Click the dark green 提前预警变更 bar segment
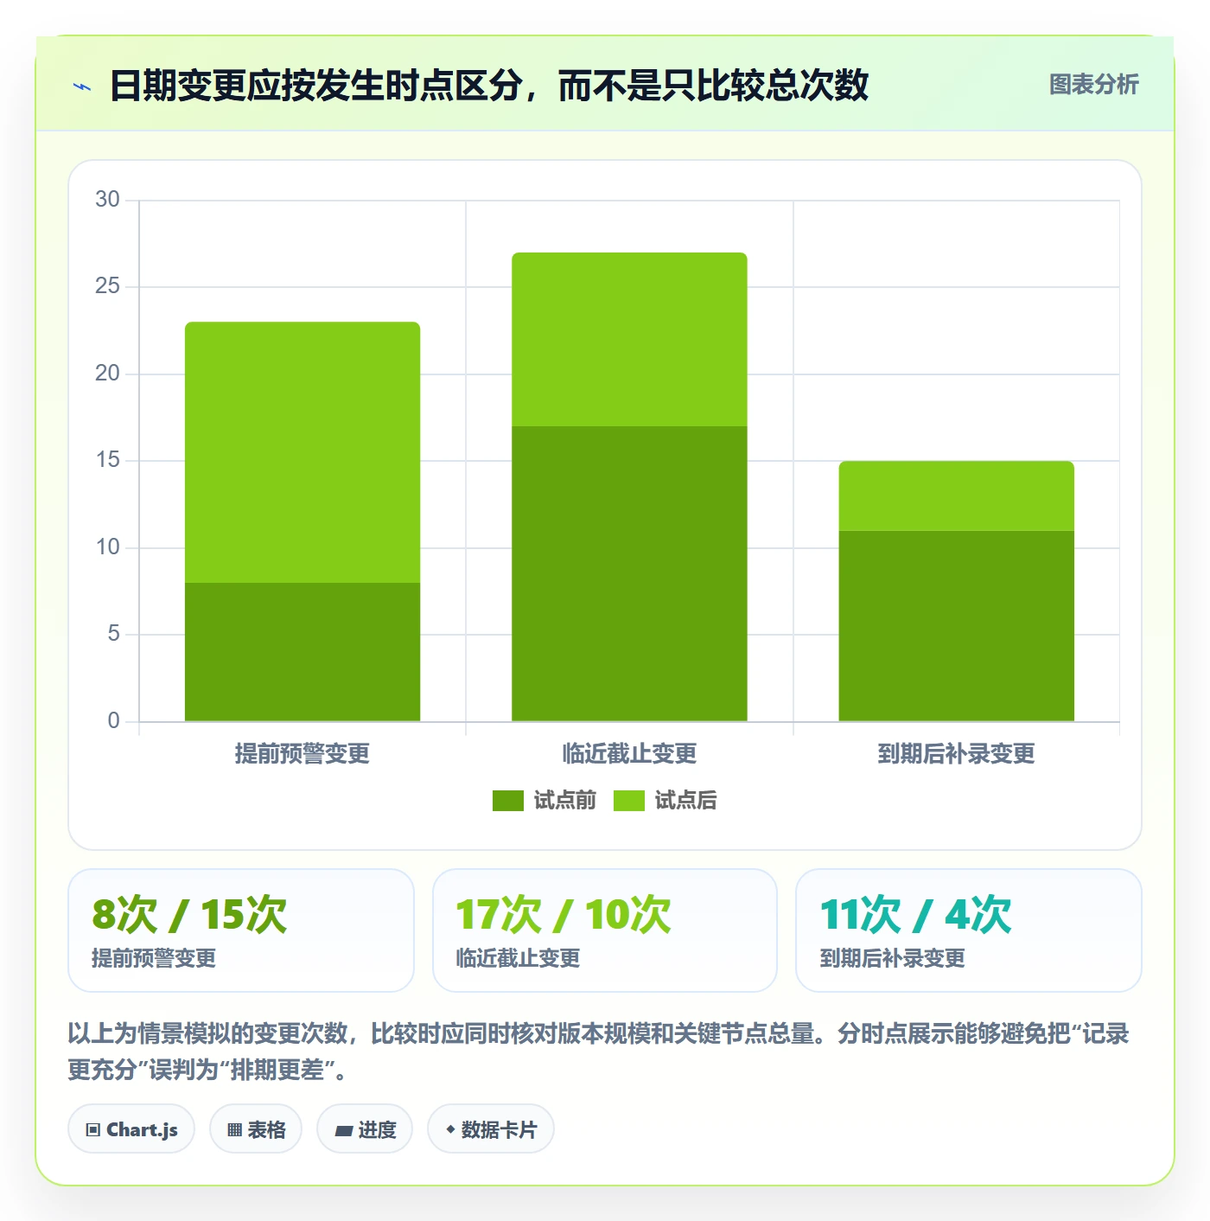Image resolution: width=1210 pixels, height=1221 pixels. click(x=302, y=652)
